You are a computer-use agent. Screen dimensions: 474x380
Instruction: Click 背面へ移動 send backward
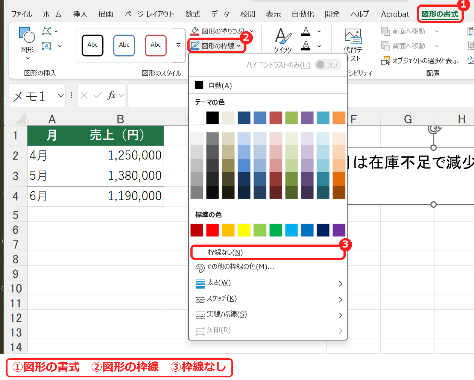(x=403, y=46)
